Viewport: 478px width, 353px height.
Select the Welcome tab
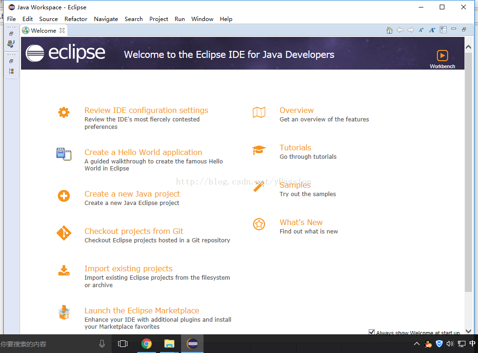[x=43, y=30]
